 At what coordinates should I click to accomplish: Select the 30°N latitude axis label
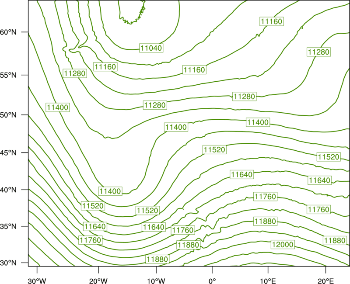(x=8, y=263)
